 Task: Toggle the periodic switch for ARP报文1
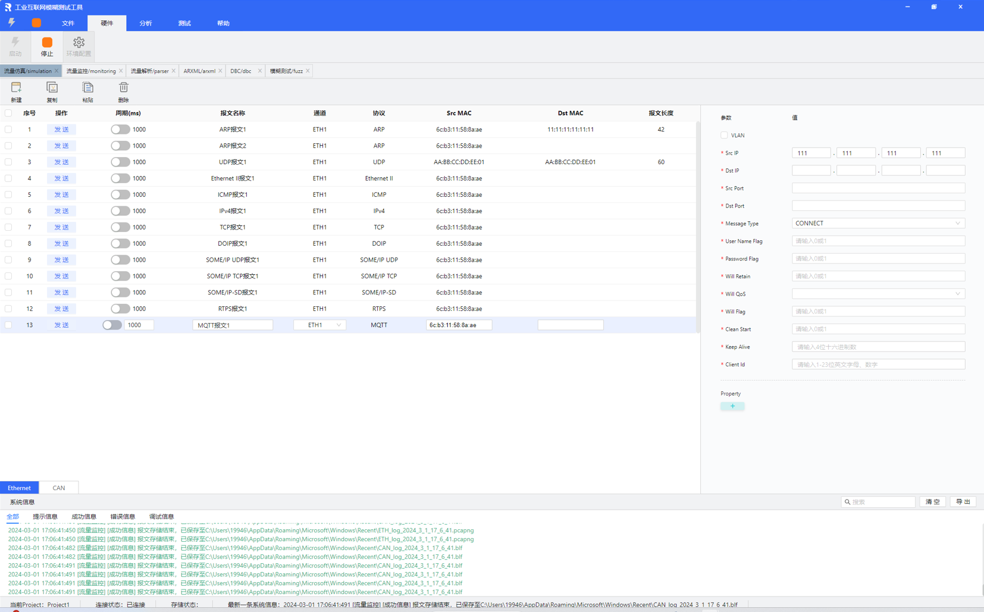[120, 129]
